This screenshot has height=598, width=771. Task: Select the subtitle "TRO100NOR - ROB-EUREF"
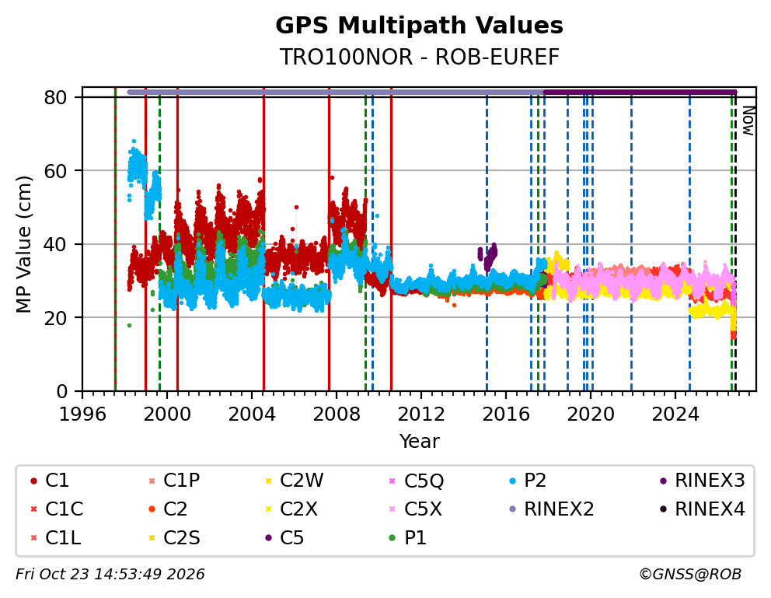point(419,57)
